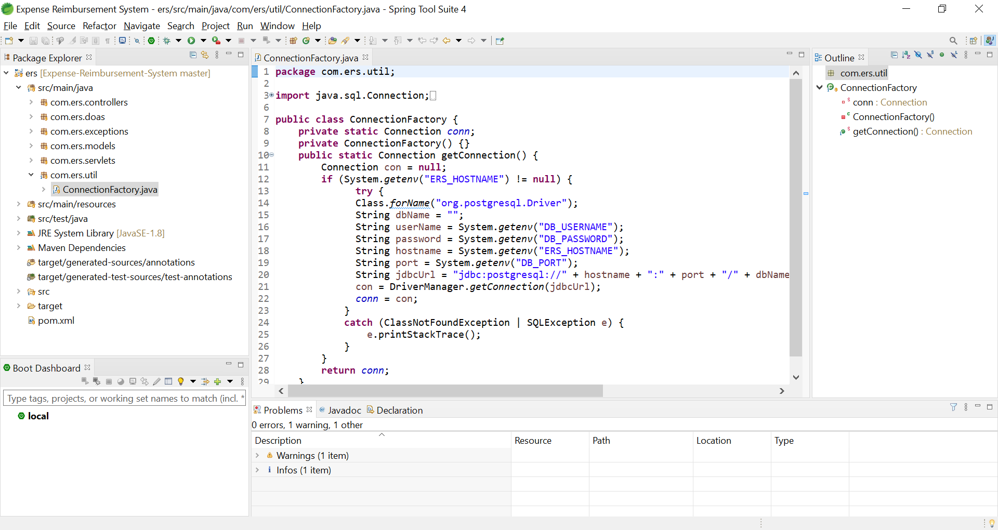Click the editor vertical scrollbar thumb

(x=796, y=218)
